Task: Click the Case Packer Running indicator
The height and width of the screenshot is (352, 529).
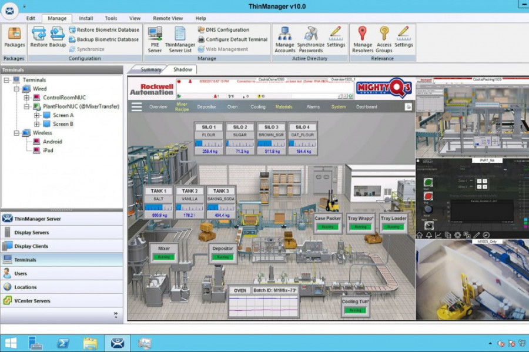Action: [327, 227]
